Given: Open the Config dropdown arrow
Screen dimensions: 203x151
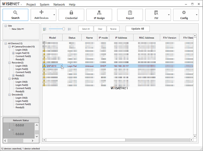Looking at the screenshot, I should click(x=197, y=15).
